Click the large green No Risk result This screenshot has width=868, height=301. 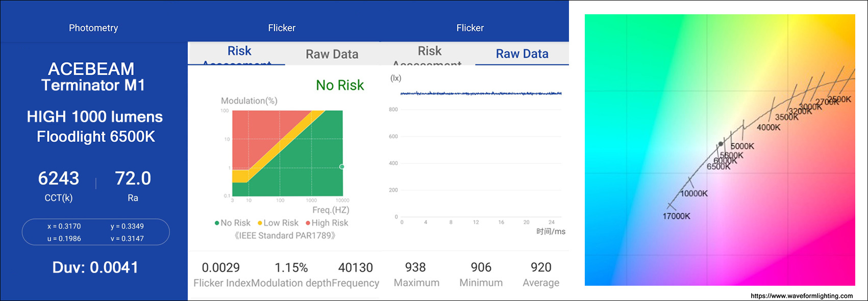[340, 85]
